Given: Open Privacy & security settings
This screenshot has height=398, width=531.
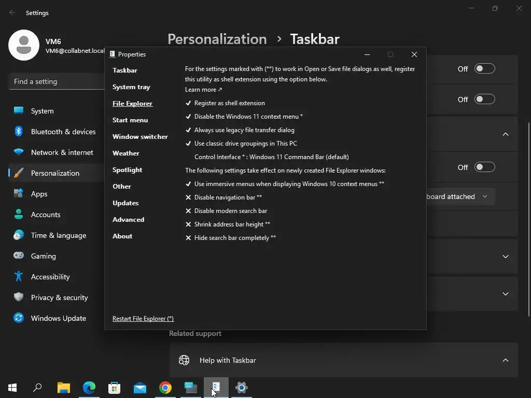Looking at the screenshot, I should (56, 297).
